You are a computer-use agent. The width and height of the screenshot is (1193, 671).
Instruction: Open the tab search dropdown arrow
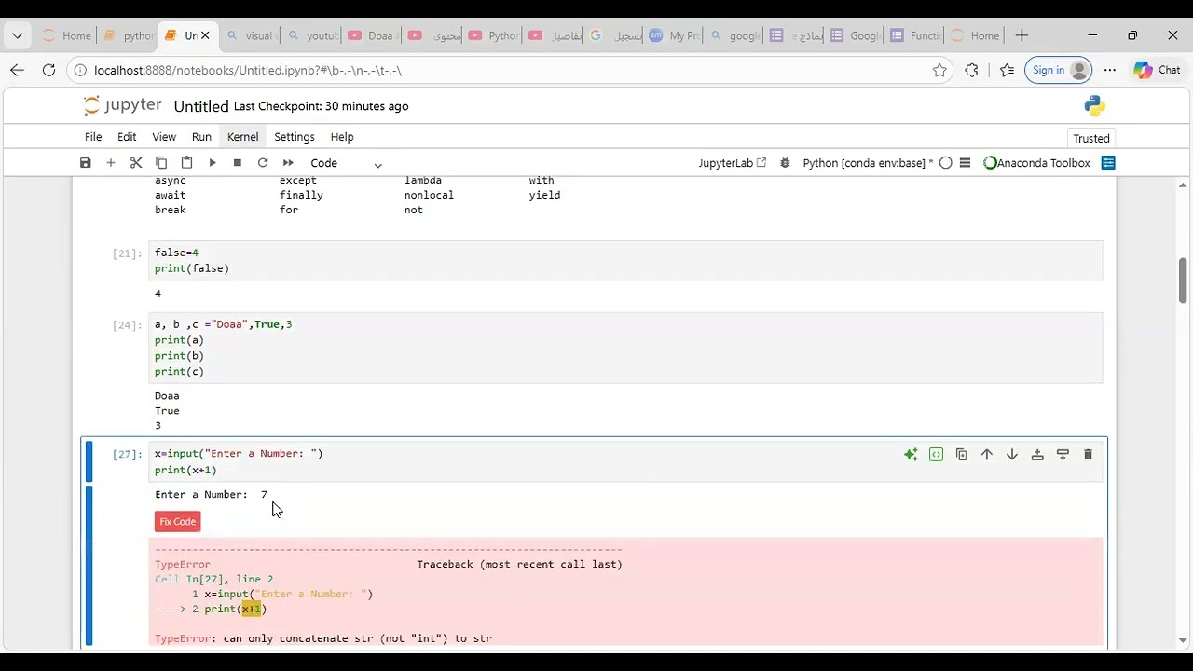click(17, 35)
